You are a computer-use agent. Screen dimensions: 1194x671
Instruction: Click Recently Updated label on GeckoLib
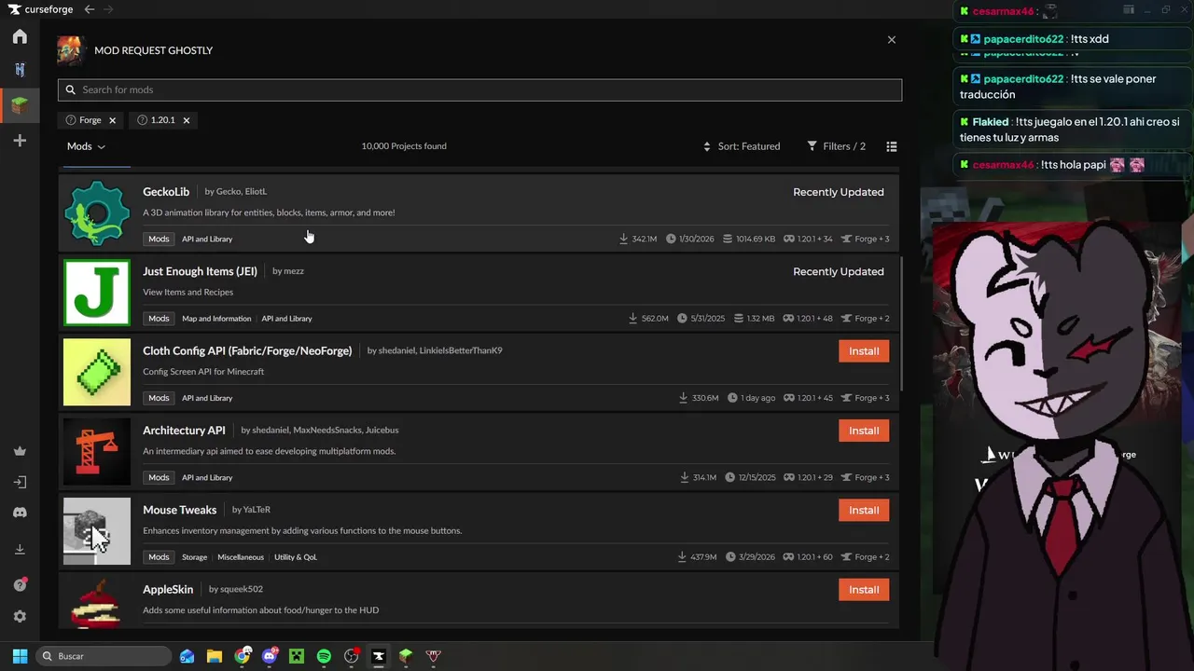tap(839, 192)
